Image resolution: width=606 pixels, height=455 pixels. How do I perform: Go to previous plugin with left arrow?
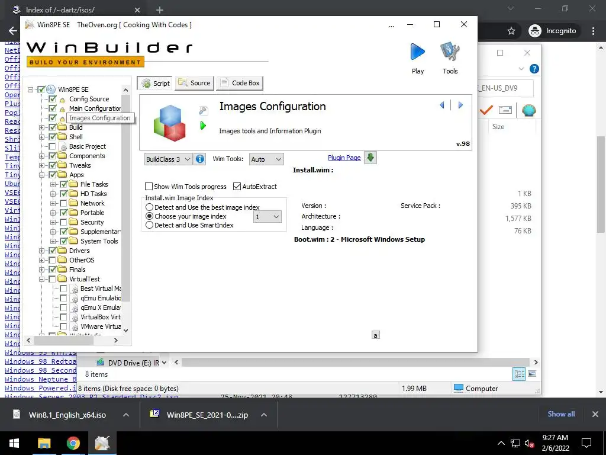click(x=442, y=105)
